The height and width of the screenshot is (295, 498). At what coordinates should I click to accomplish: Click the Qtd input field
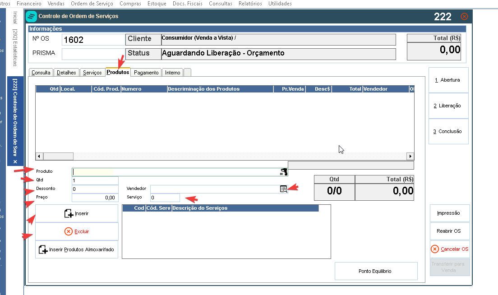95,181
